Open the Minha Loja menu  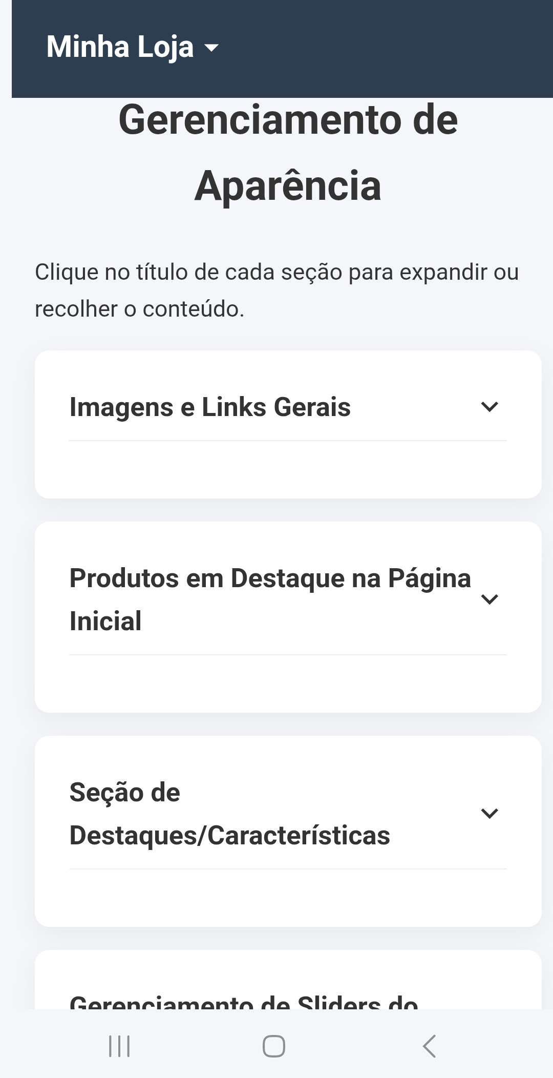pyautogui.click(x=132, y=47)
